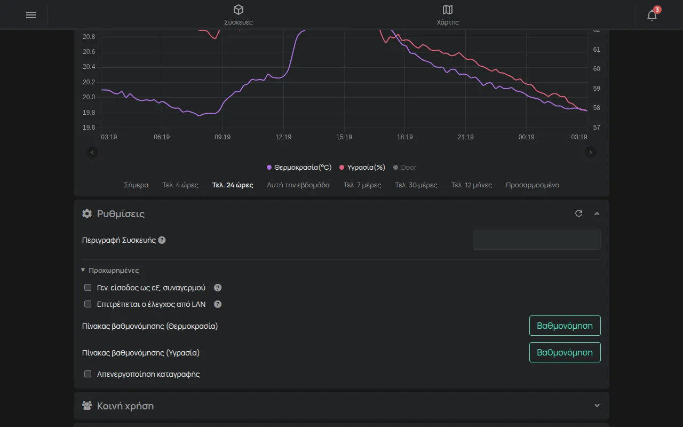
Task: Open notifications bell with 3 alerts
Action: point(652,15)
